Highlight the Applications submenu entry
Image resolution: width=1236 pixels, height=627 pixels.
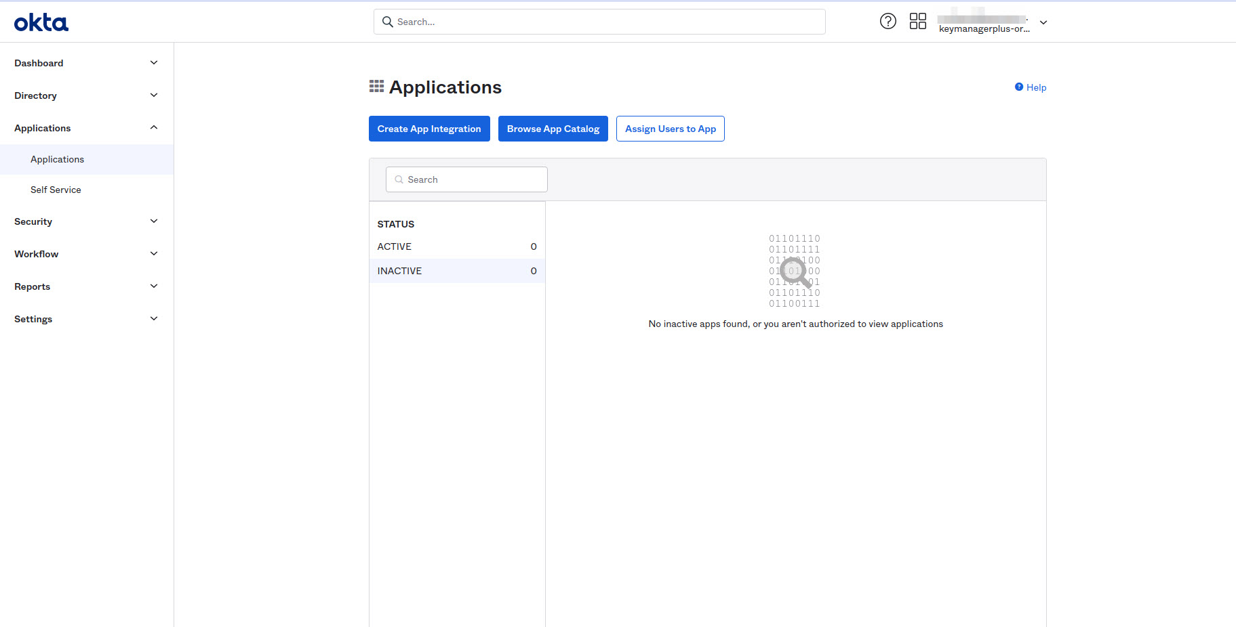click(x=57, y=159)
